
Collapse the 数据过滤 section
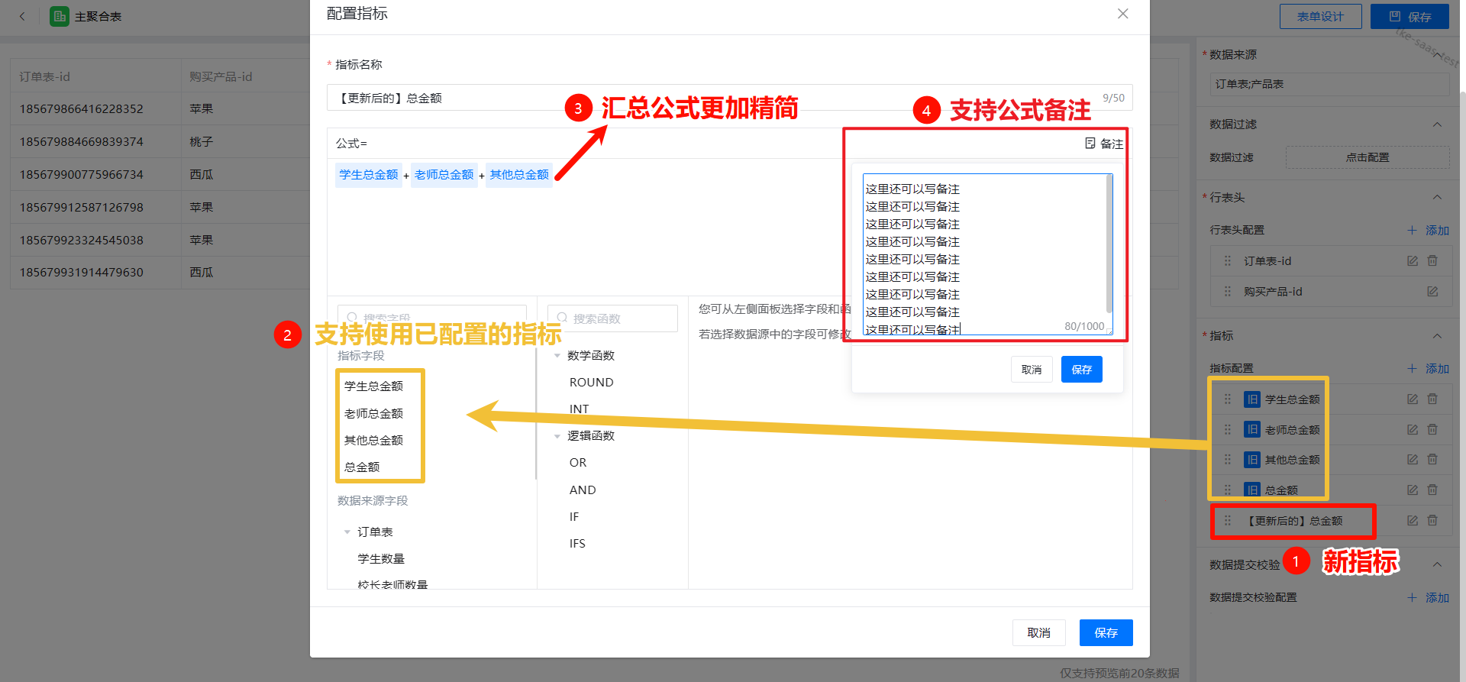click(x=1437, y=124)
